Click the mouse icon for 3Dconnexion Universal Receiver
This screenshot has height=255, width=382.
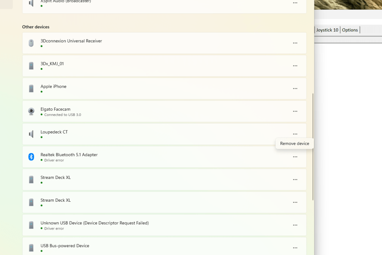pos(31,43)
